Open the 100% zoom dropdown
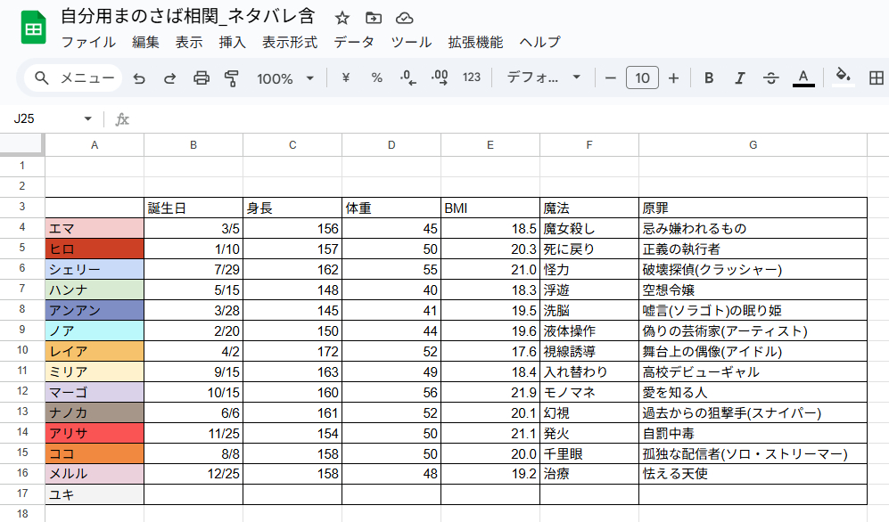Image resolution: width=889 pixels, height=522 pixels. [x=285, y=78]
